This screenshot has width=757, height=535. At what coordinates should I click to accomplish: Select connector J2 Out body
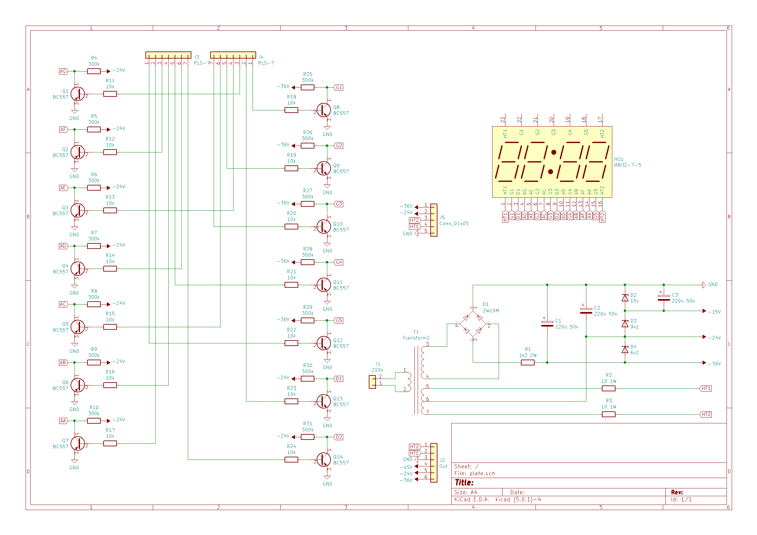434,463
